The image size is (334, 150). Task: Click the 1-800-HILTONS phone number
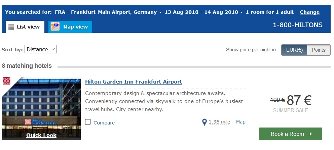297,25
